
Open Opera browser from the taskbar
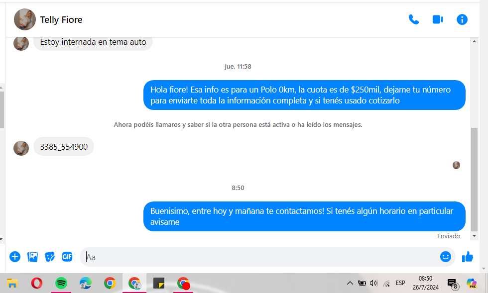pyautogui.click(x=37, y=283)
